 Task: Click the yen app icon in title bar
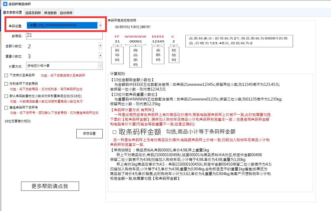point(5,4)
